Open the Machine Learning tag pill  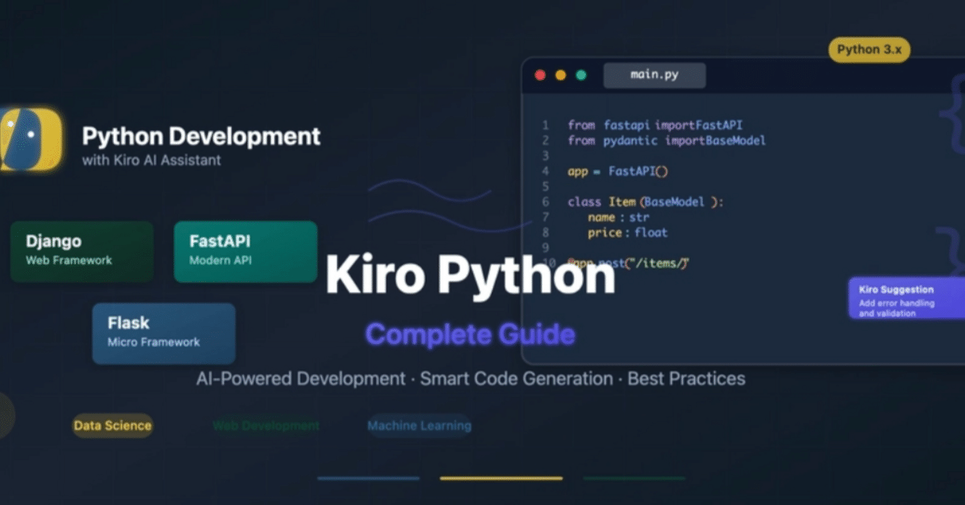(419, 426)
